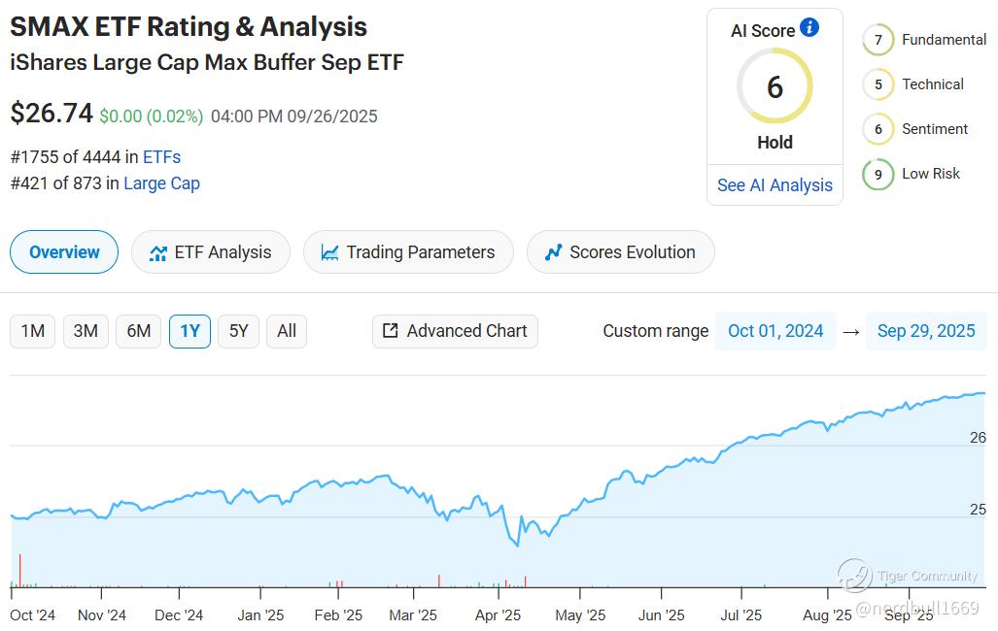Open the ETF Analysis tab

point(211,252)
